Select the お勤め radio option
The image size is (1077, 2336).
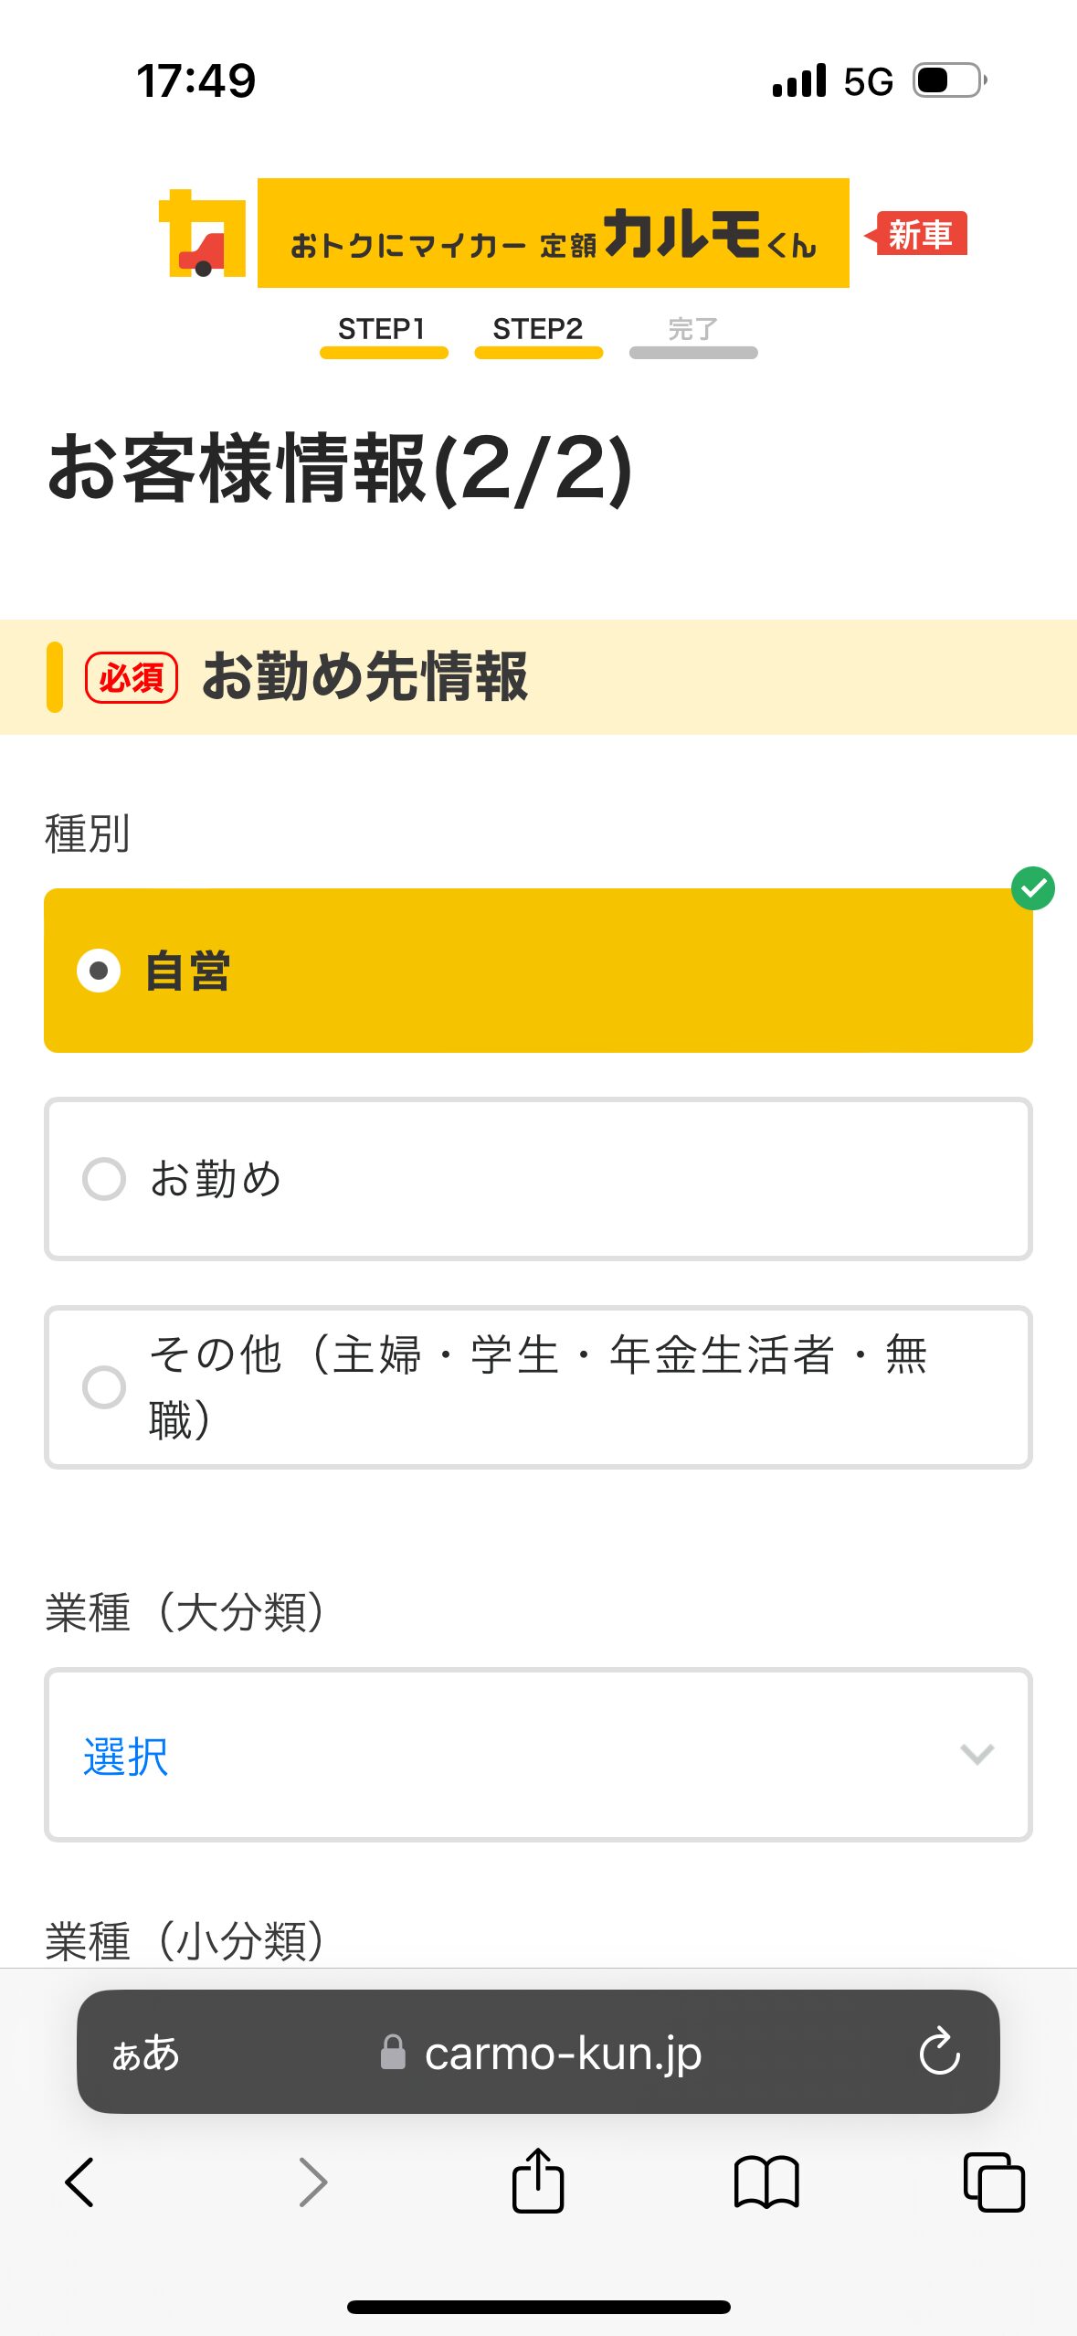coord(538,1179)
